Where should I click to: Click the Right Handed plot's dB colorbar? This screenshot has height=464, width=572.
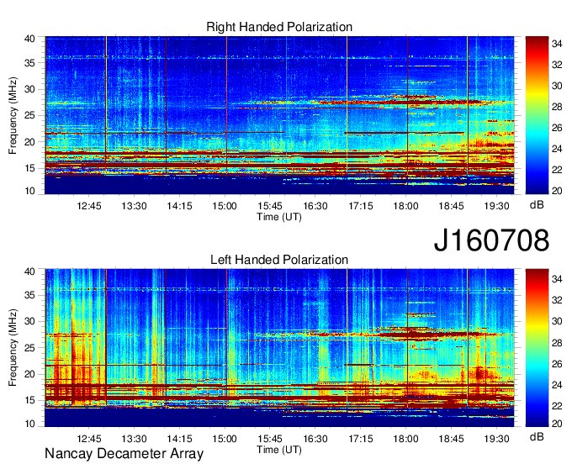(537, 115)
